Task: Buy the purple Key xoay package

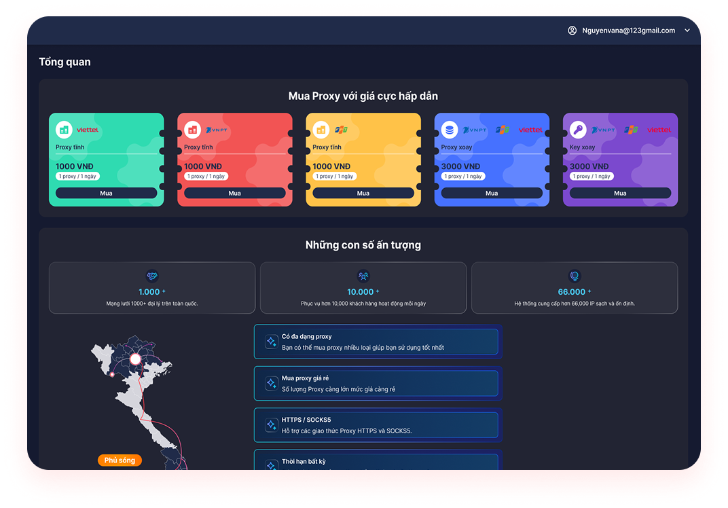Action: tap(620, 193)
